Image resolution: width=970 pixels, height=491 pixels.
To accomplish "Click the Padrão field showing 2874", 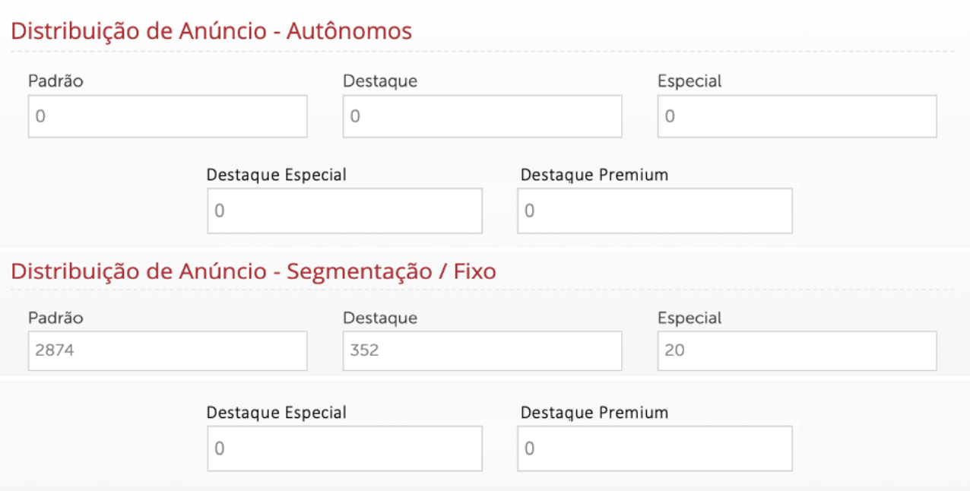I will (167, 351).
